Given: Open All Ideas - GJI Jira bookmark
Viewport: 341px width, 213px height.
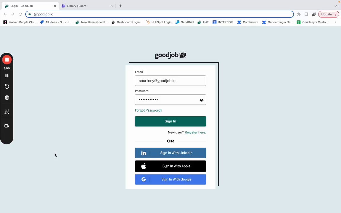Looking at the screenshot, I should coord(56,22).
